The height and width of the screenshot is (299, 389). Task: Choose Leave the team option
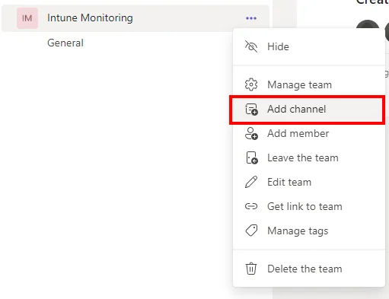(309, 158)
